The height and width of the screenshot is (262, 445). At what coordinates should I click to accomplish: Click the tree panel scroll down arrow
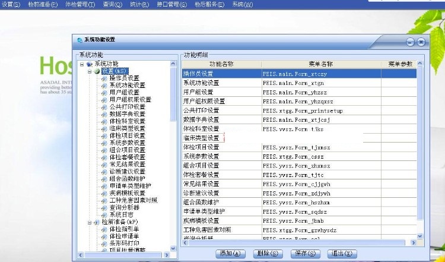coord(173,248)
